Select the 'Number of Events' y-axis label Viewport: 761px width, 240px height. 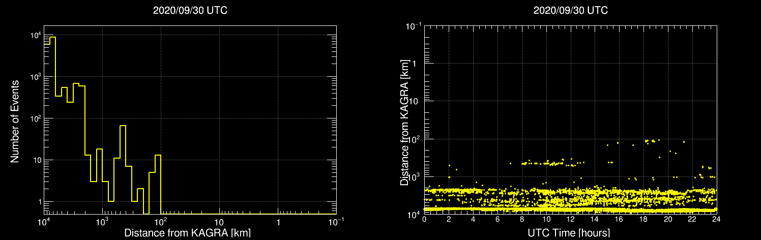(x=15, y=121)
